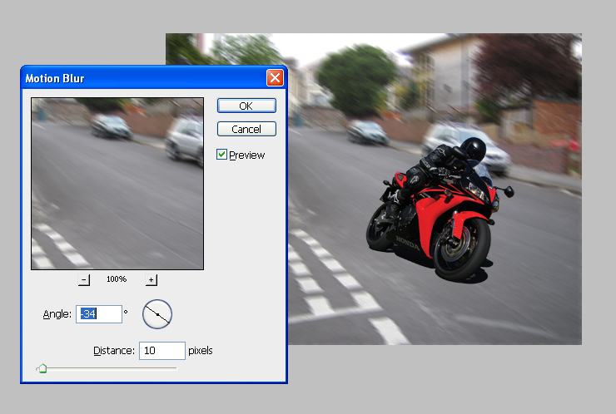The width and height of the screenshot is (616, 414).
Task: Click the OK button to apply blur
Action: 246,106
